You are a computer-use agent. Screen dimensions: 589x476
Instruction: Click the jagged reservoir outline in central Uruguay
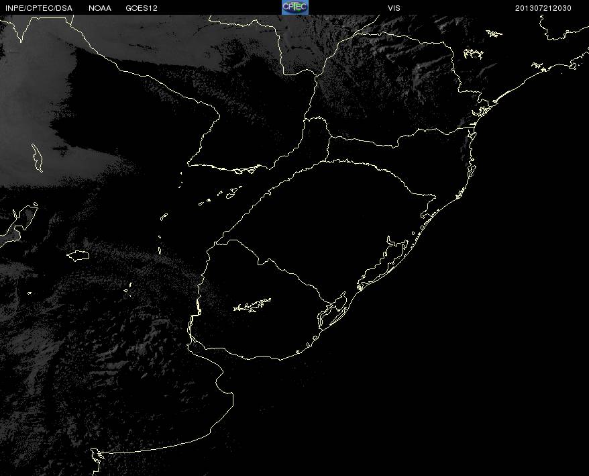pyautogui.click(x=252, y=305)
